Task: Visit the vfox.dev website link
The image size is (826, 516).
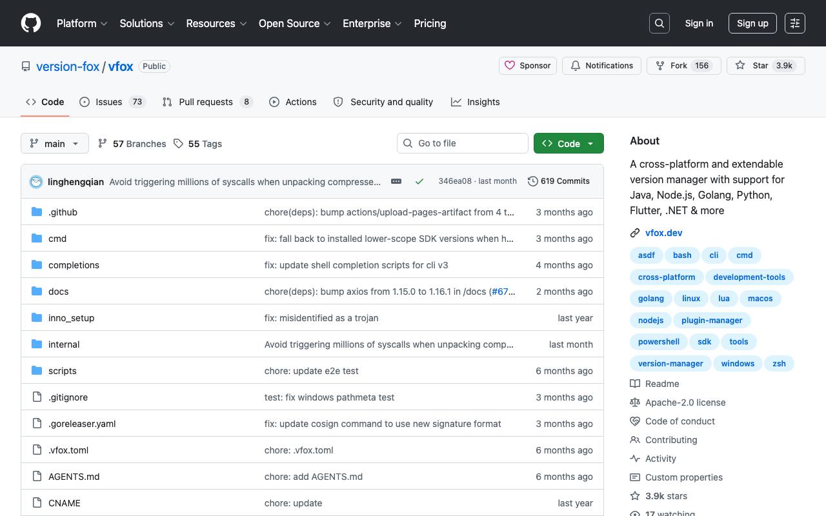Action: [x=663, y=233]
